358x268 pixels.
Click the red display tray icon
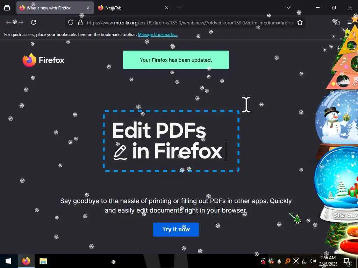(x=263, y=261)
